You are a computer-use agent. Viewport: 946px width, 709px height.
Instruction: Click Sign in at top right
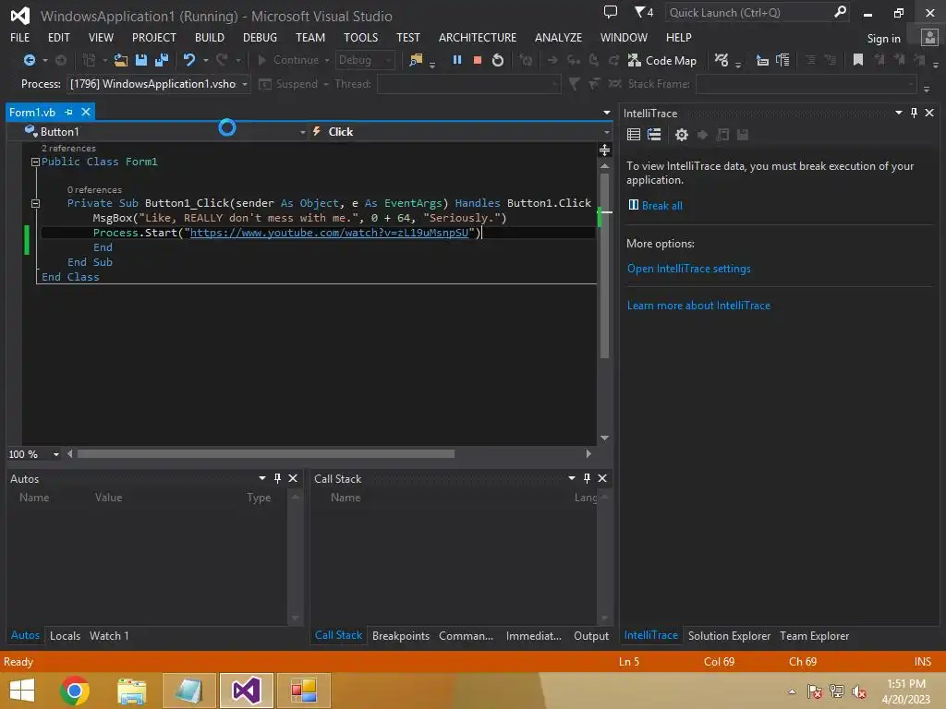pos(883,39)
